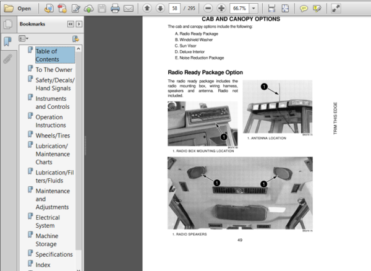Collapse the Bookmarks panel
The height and width of the screenshot is (271, 371).
tap(70, 24)
